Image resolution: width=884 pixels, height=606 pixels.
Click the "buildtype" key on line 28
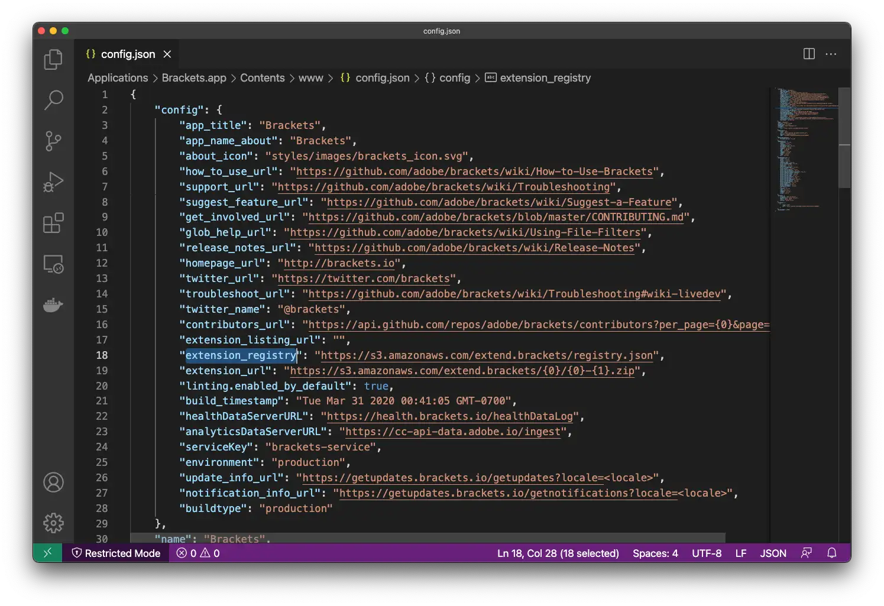(x=213, y=508)
